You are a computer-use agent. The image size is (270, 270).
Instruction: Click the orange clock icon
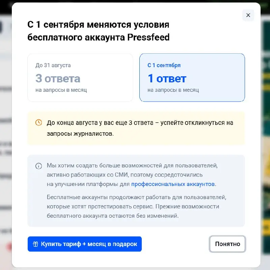point(38,123)
